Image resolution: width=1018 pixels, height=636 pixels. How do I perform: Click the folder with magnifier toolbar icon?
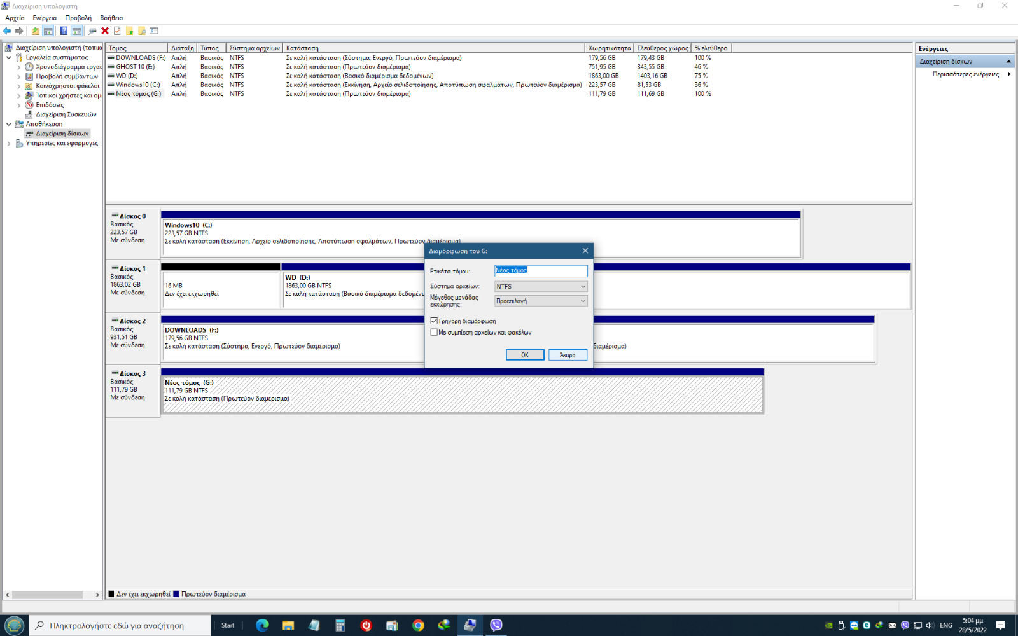(x=142, y=31)
